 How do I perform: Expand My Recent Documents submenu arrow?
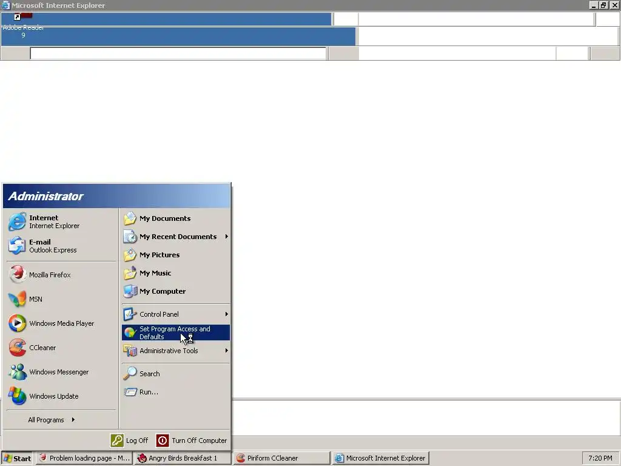pyautogui.click(x=227, y=237)
